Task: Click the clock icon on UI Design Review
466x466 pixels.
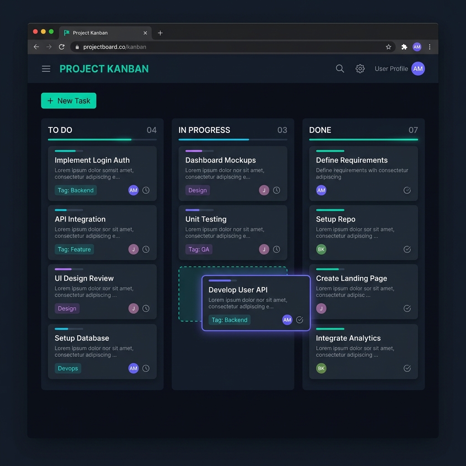Action: (x=146, y=309)
